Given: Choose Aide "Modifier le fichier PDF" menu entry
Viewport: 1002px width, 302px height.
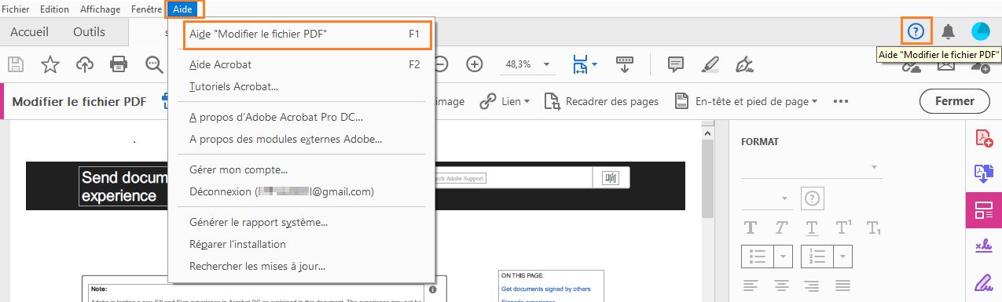Looking at the screenshot, I should pyautogui.click(x=306, y=35).
